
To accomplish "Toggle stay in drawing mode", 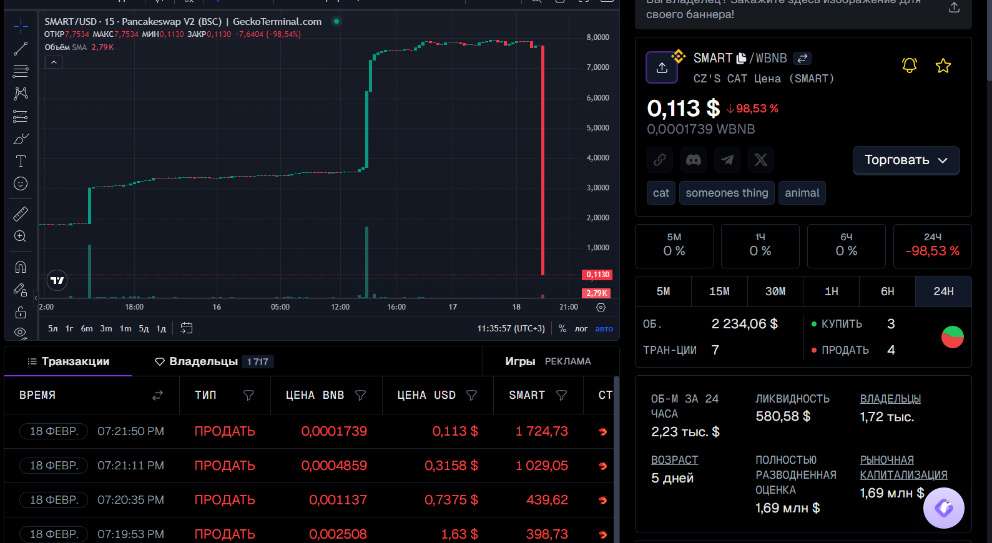I will click(21, 290).
